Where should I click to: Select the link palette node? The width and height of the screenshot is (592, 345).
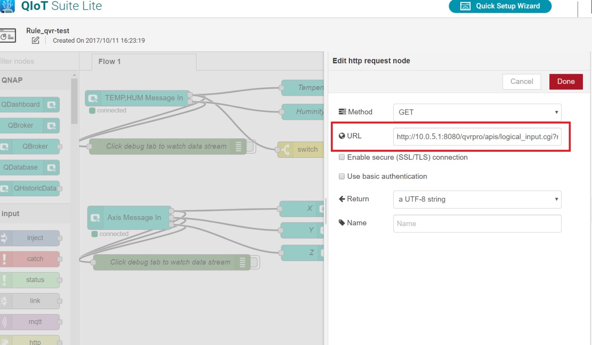point(30,301)
